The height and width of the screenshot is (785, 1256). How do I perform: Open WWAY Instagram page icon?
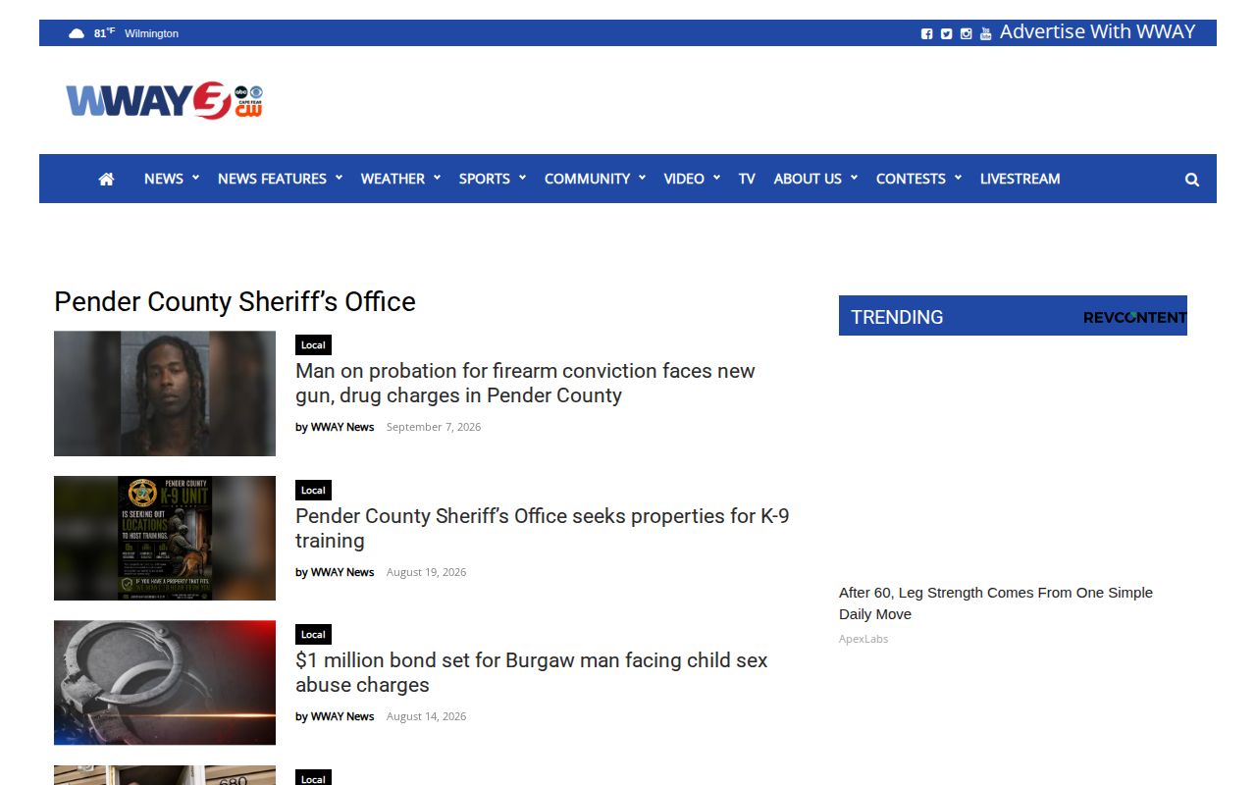966,33
